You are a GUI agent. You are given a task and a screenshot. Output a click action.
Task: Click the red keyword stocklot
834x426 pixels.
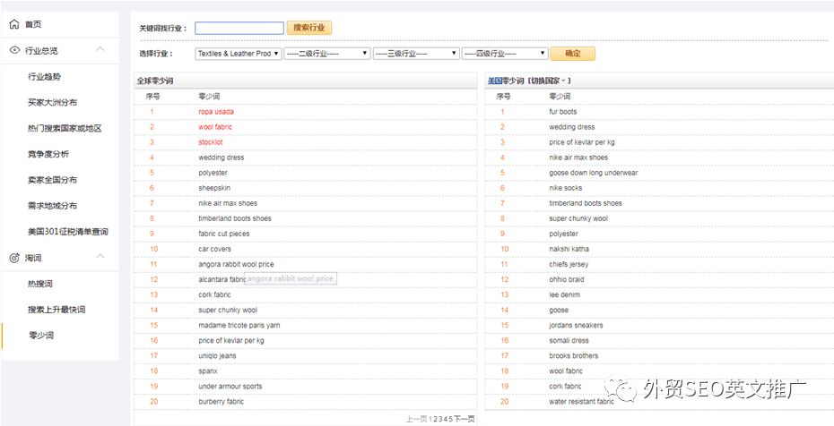coord(211,142)
